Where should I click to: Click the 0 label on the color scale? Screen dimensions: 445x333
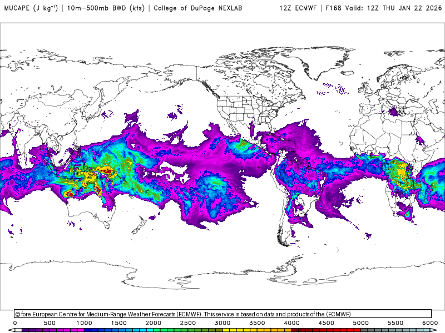(15, 323)
